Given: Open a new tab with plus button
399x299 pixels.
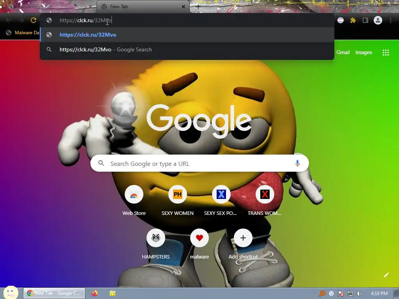Looking at the screenshot, I should 198,7.
